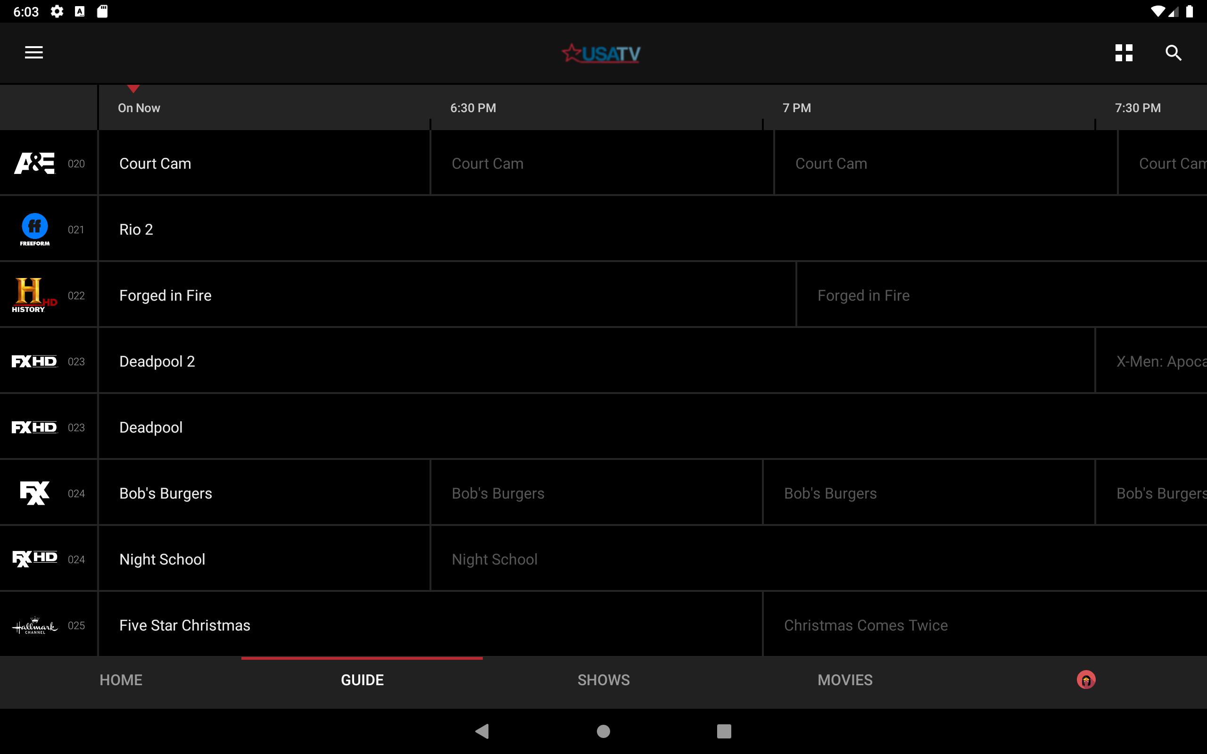1207x754 pixels.
Task: Open the Deadpool movie listing
Action: click(x=653, y=426)
